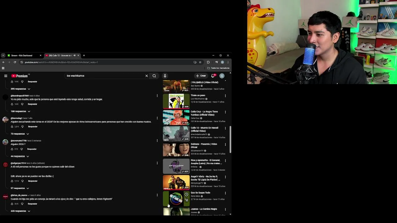Clear the 'los wachiturros' search text
This screenshot has height=223, width=397.
147,76
